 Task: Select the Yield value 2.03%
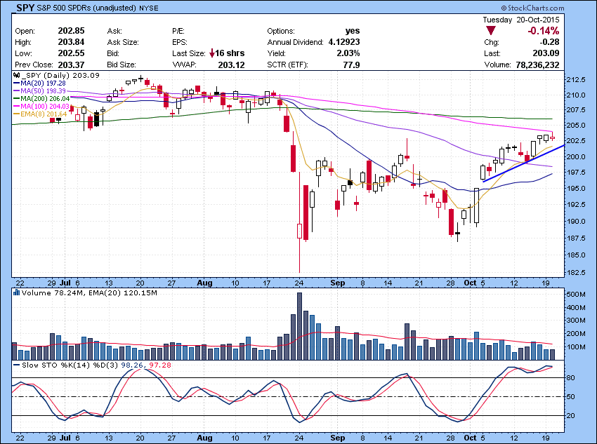point(348,53)
